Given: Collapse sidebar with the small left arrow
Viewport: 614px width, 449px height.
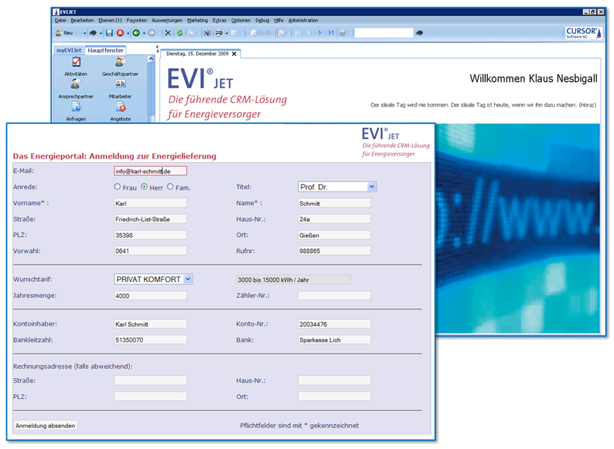Looking at the screenshot, I should point(157,47).
